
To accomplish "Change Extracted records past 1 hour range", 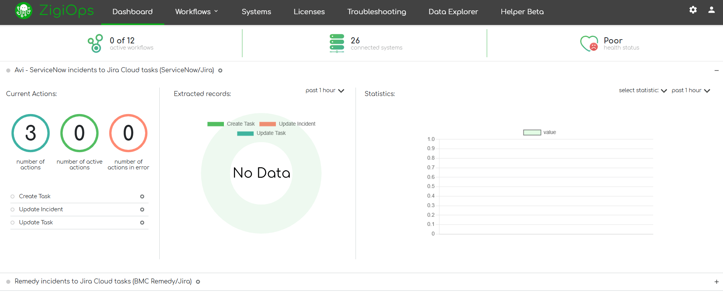I will 325,91.
